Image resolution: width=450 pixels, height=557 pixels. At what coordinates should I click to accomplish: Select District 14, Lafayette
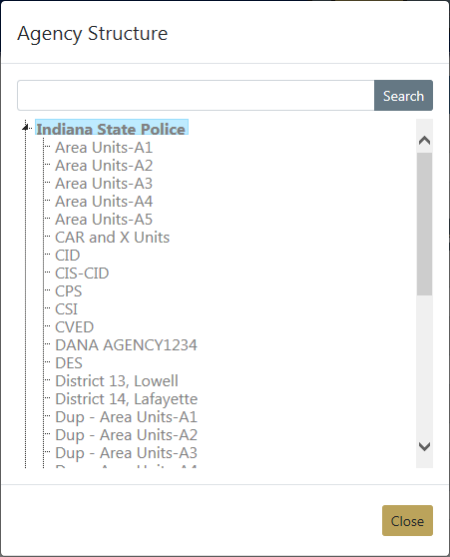pyautogui.click(x=126, y=399)
